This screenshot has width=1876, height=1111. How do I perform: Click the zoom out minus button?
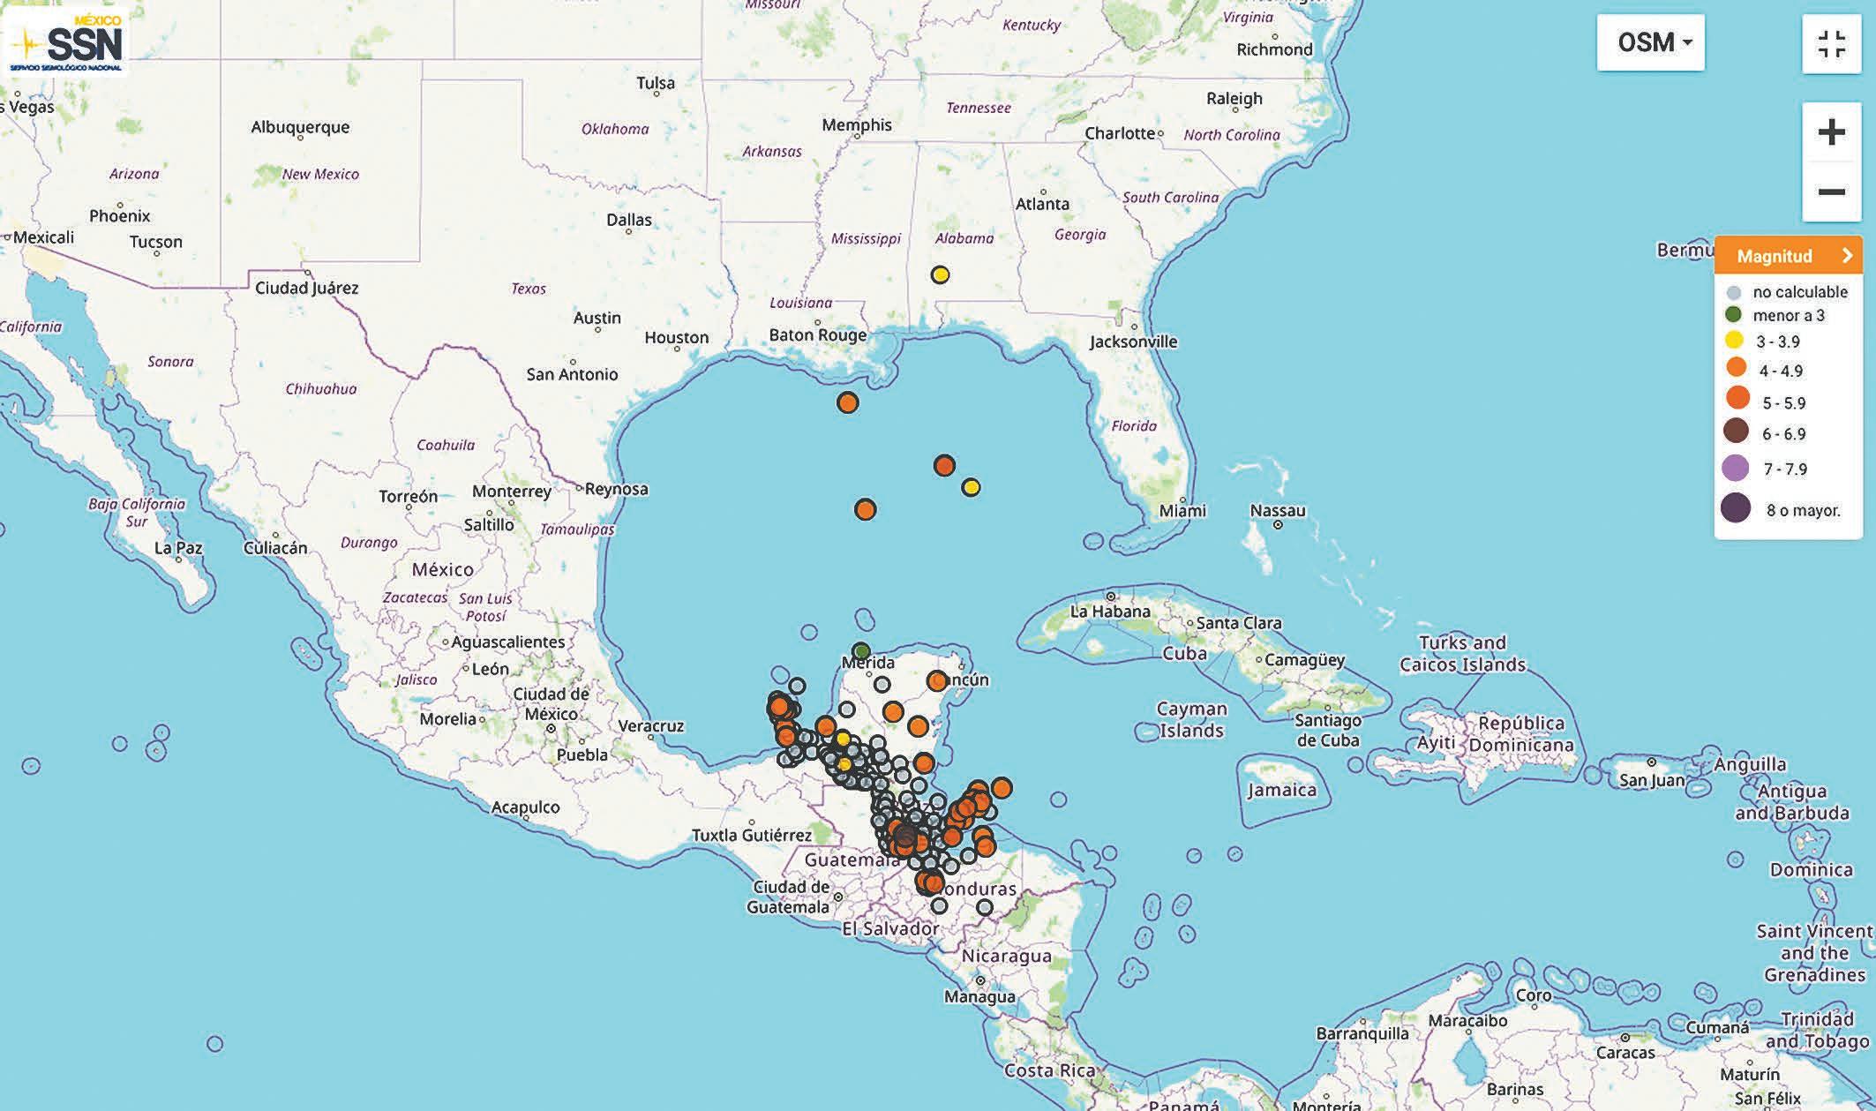tap(1831, 191)
